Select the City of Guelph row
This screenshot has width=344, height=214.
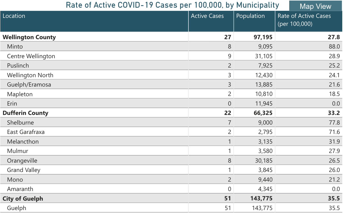click(x=23, y=199)
